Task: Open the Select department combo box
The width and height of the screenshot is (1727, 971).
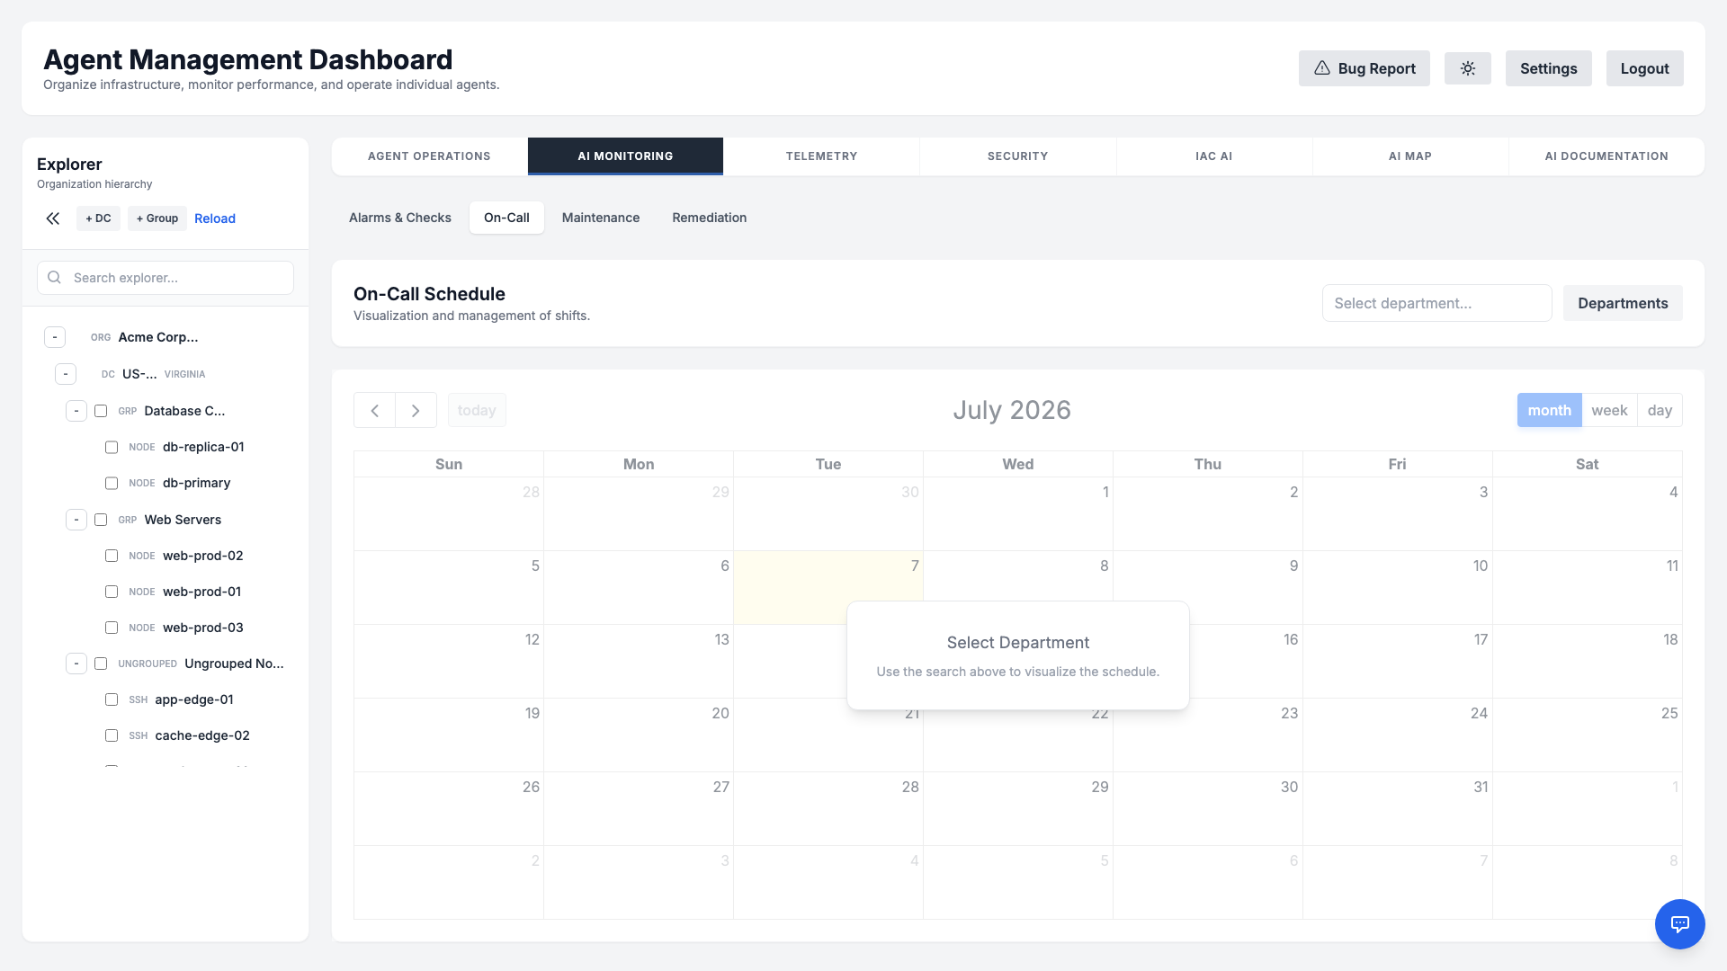Action: 1436,303
